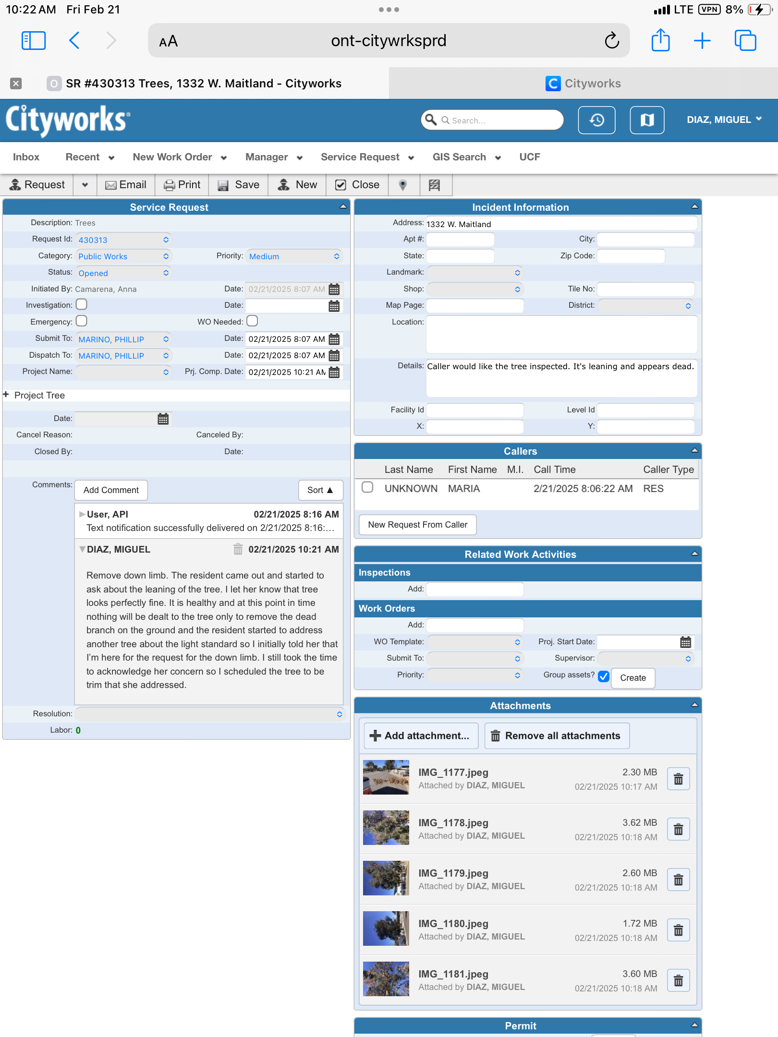Viewport: 778px width, 1037px height.
Task: Uncheck Group assets checkbox
Action: [x=604, y=676]
